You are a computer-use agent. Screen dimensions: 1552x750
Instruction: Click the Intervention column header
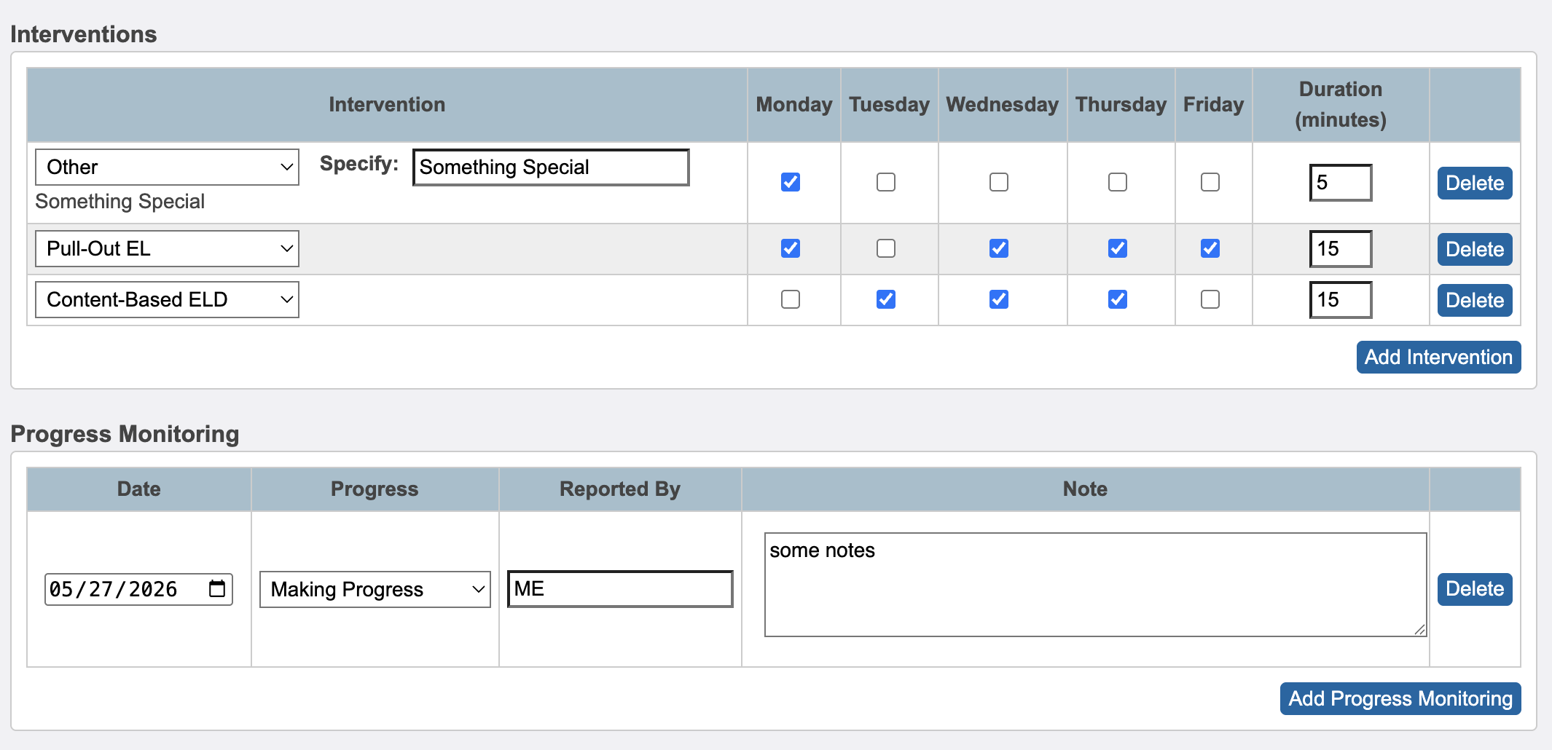[387, 104]
